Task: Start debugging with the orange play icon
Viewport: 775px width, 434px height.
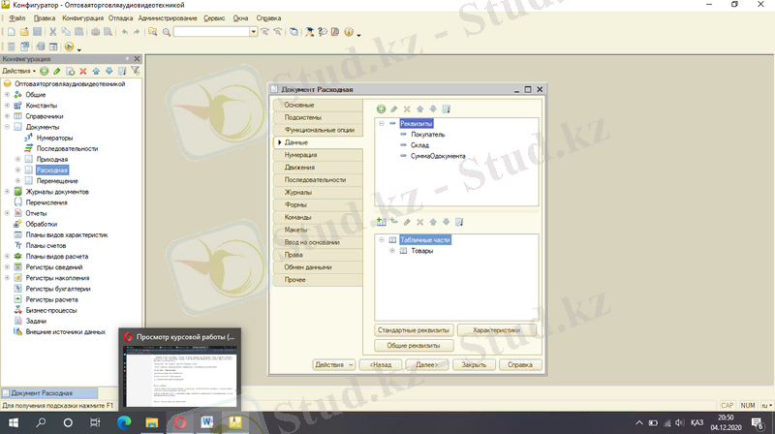Action: [69, 46]
